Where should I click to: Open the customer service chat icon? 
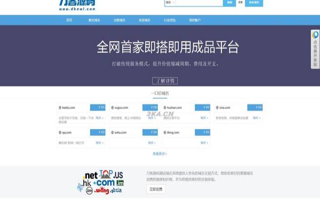315,35
